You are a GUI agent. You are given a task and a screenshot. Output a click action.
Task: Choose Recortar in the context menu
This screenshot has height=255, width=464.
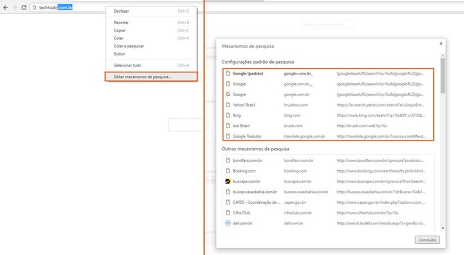click(151, 23)
